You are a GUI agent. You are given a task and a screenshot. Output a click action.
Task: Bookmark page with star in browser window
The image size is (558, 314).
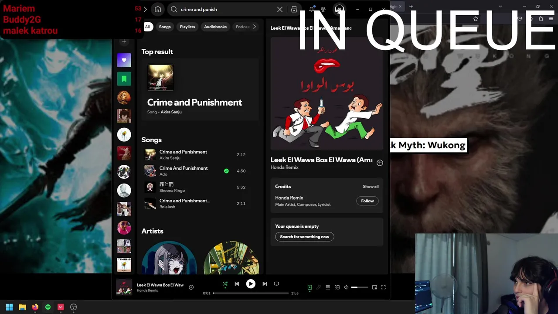[x=476, y=19]
